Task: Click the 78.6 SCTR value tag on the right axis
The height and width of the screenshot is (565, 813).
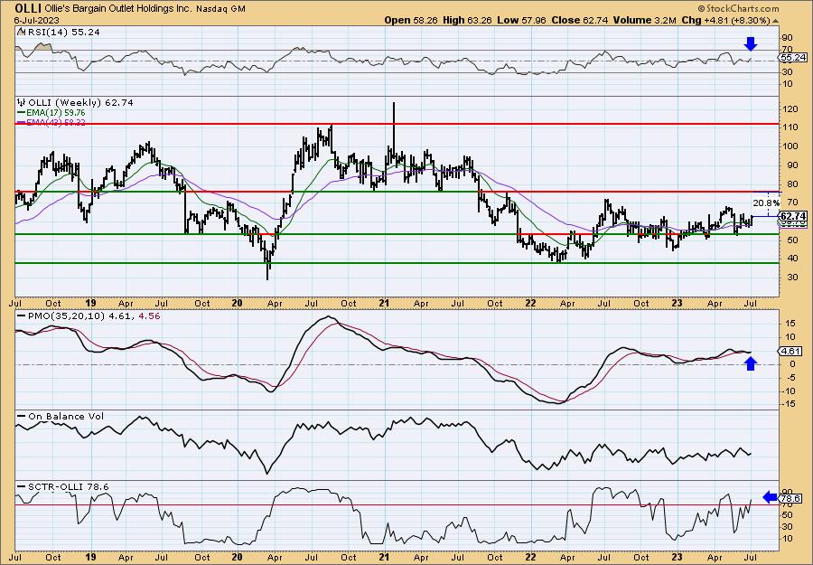Action: point(791,498)
